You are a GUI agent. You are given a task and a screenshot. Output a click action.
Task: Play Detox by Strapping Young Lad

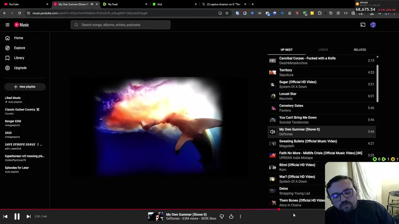tap(296, 191)
